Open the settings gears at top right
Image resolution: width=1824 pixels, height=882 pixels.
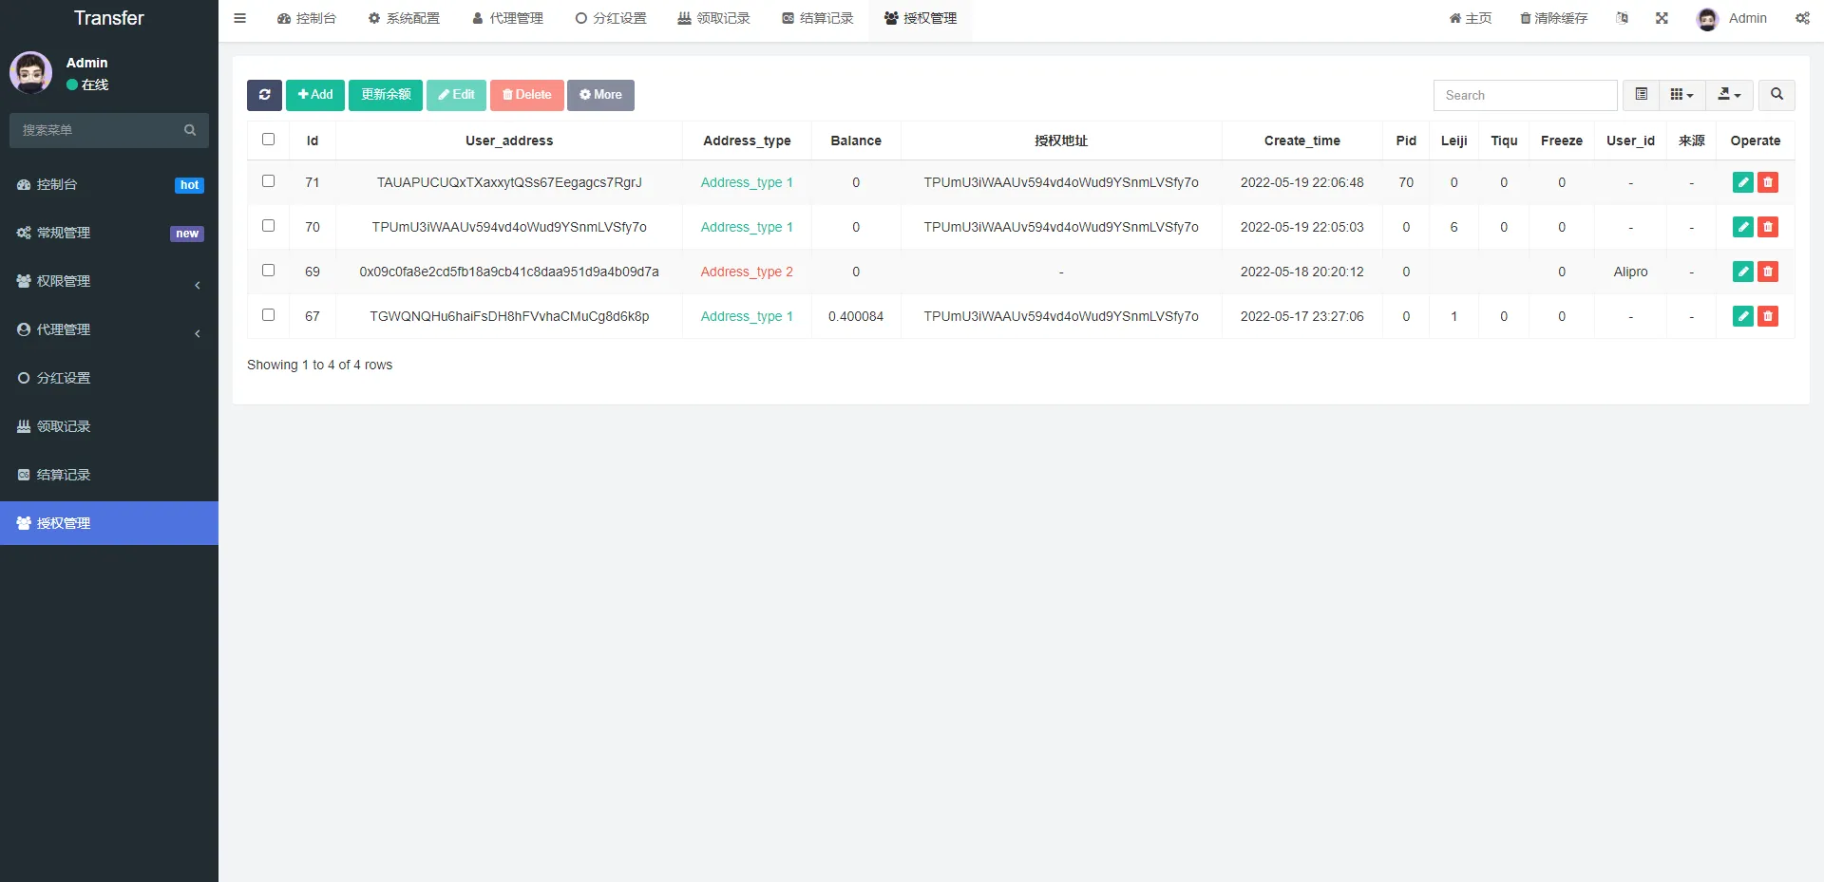[x=1802, y=18]
